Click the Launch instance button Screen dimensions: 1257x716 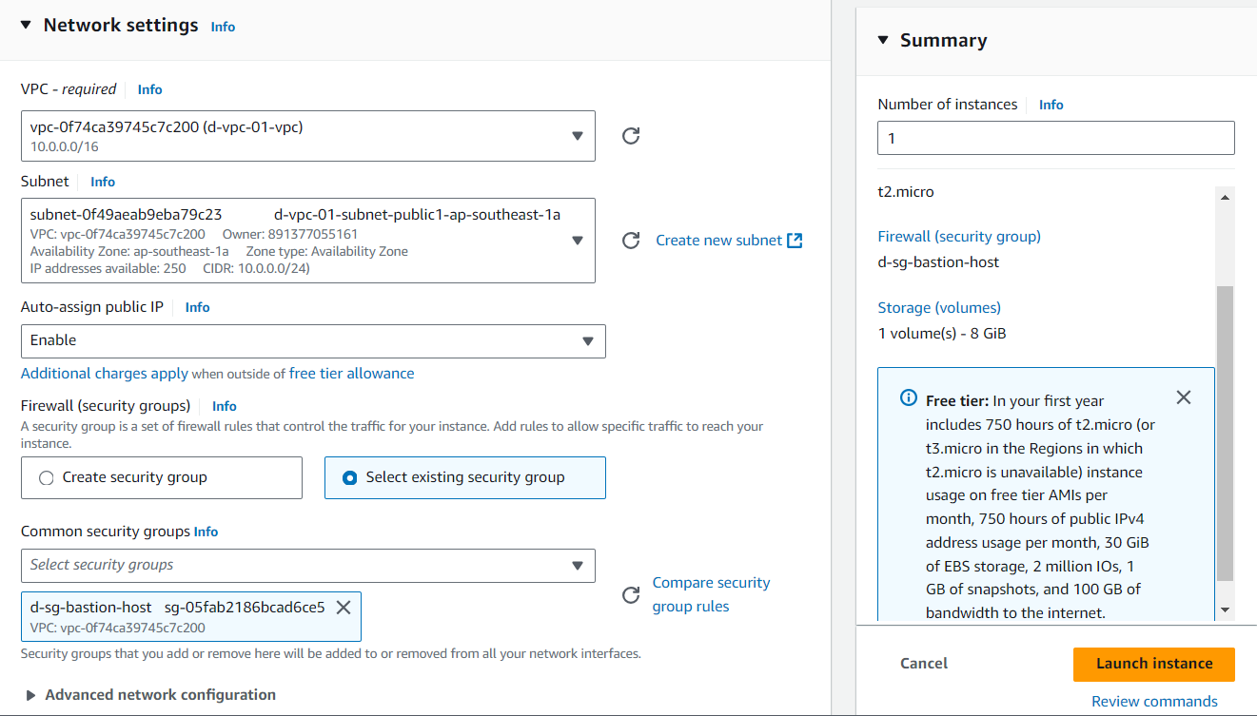[1153, 664]
